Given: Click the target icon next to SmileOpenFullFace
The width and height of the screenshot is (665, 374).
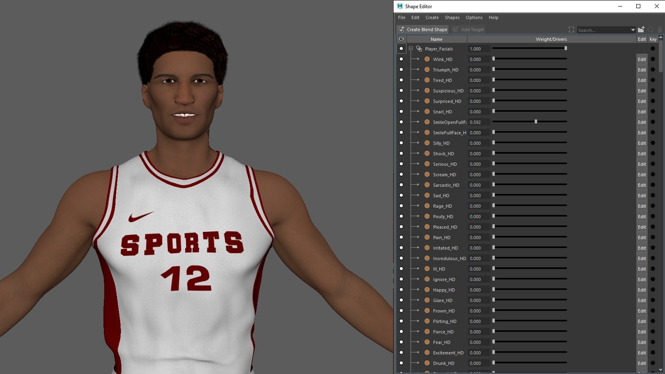Looking at the screenshot, I should click(427, 122).
